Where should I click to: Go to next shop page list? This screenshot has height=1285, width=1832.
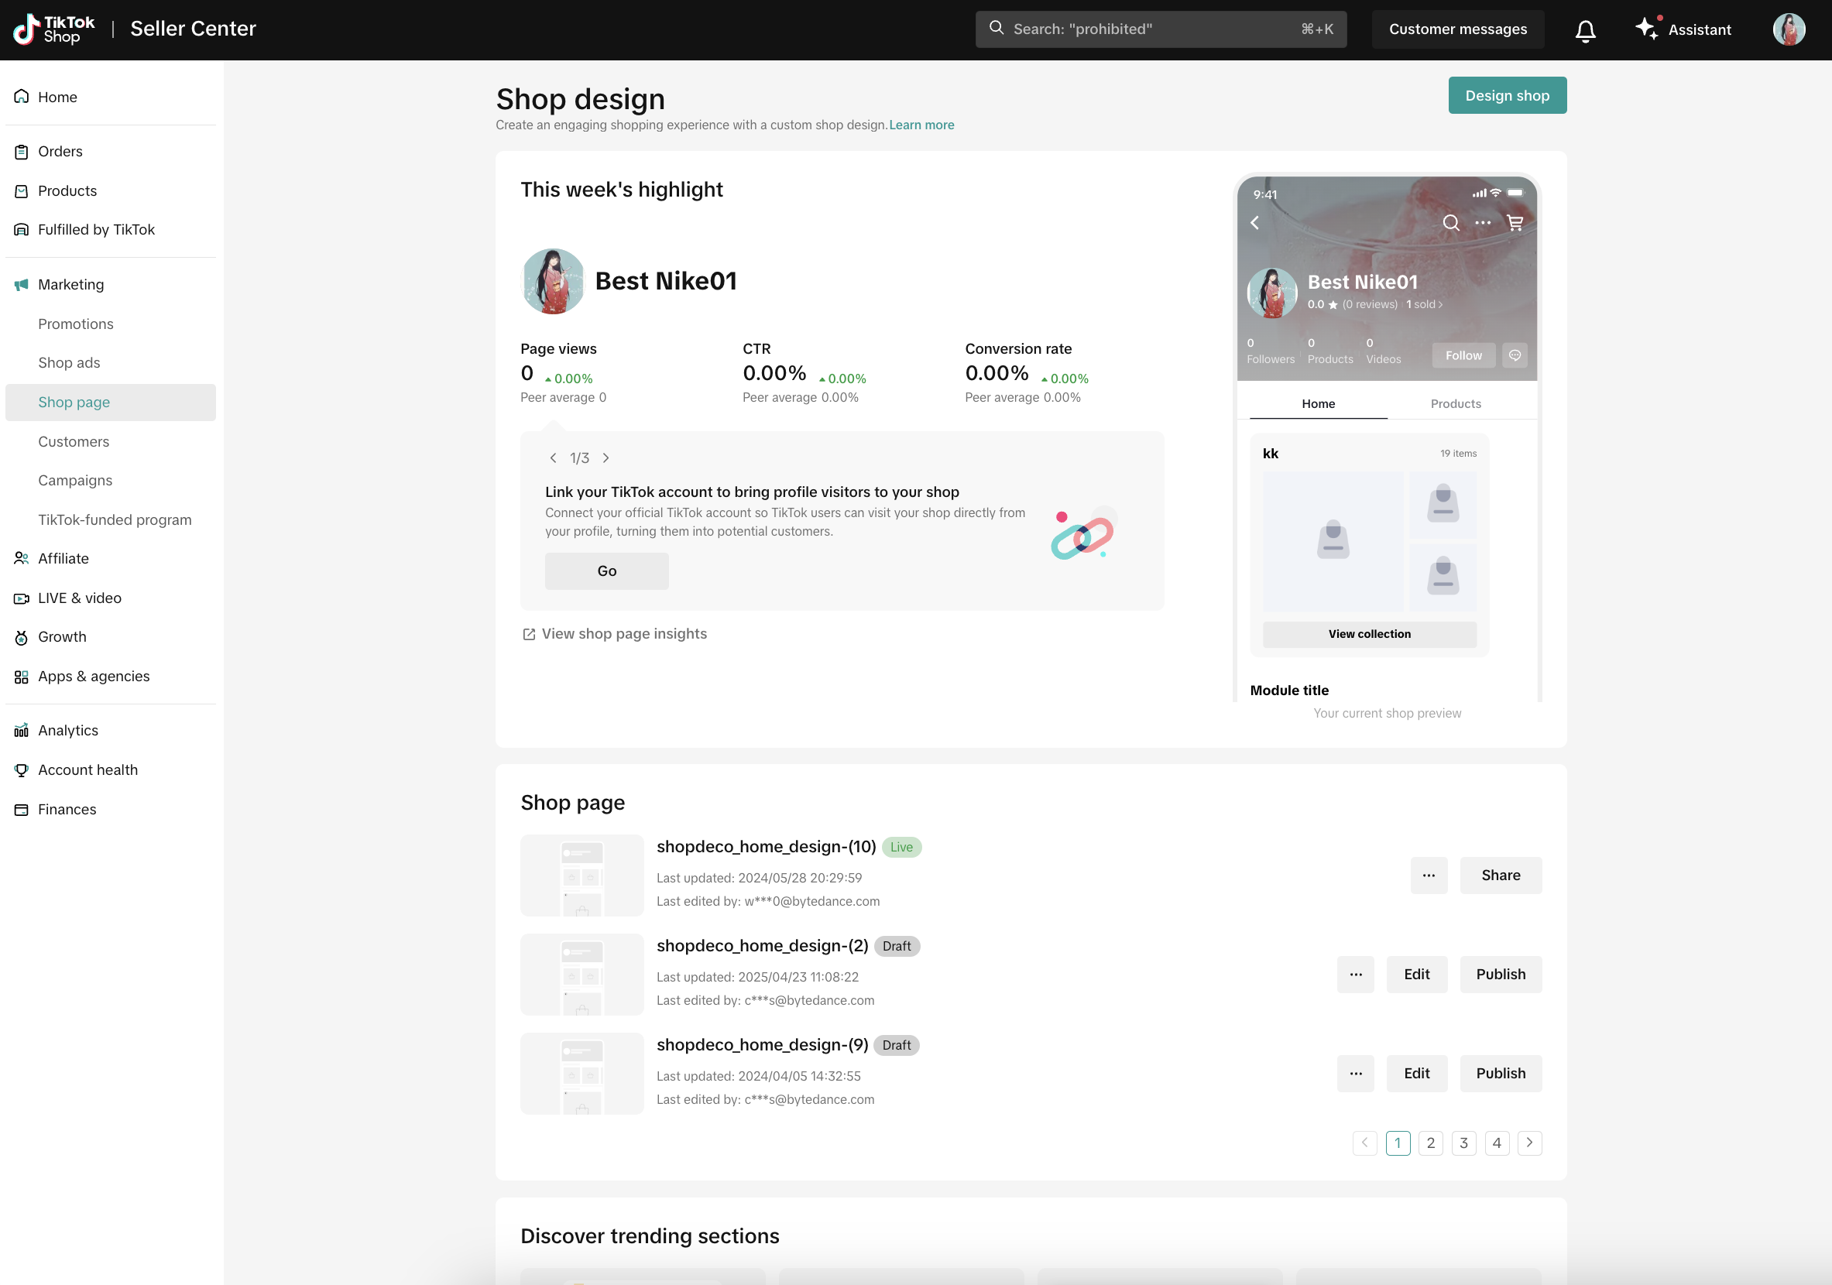tap(1528, 1143)
